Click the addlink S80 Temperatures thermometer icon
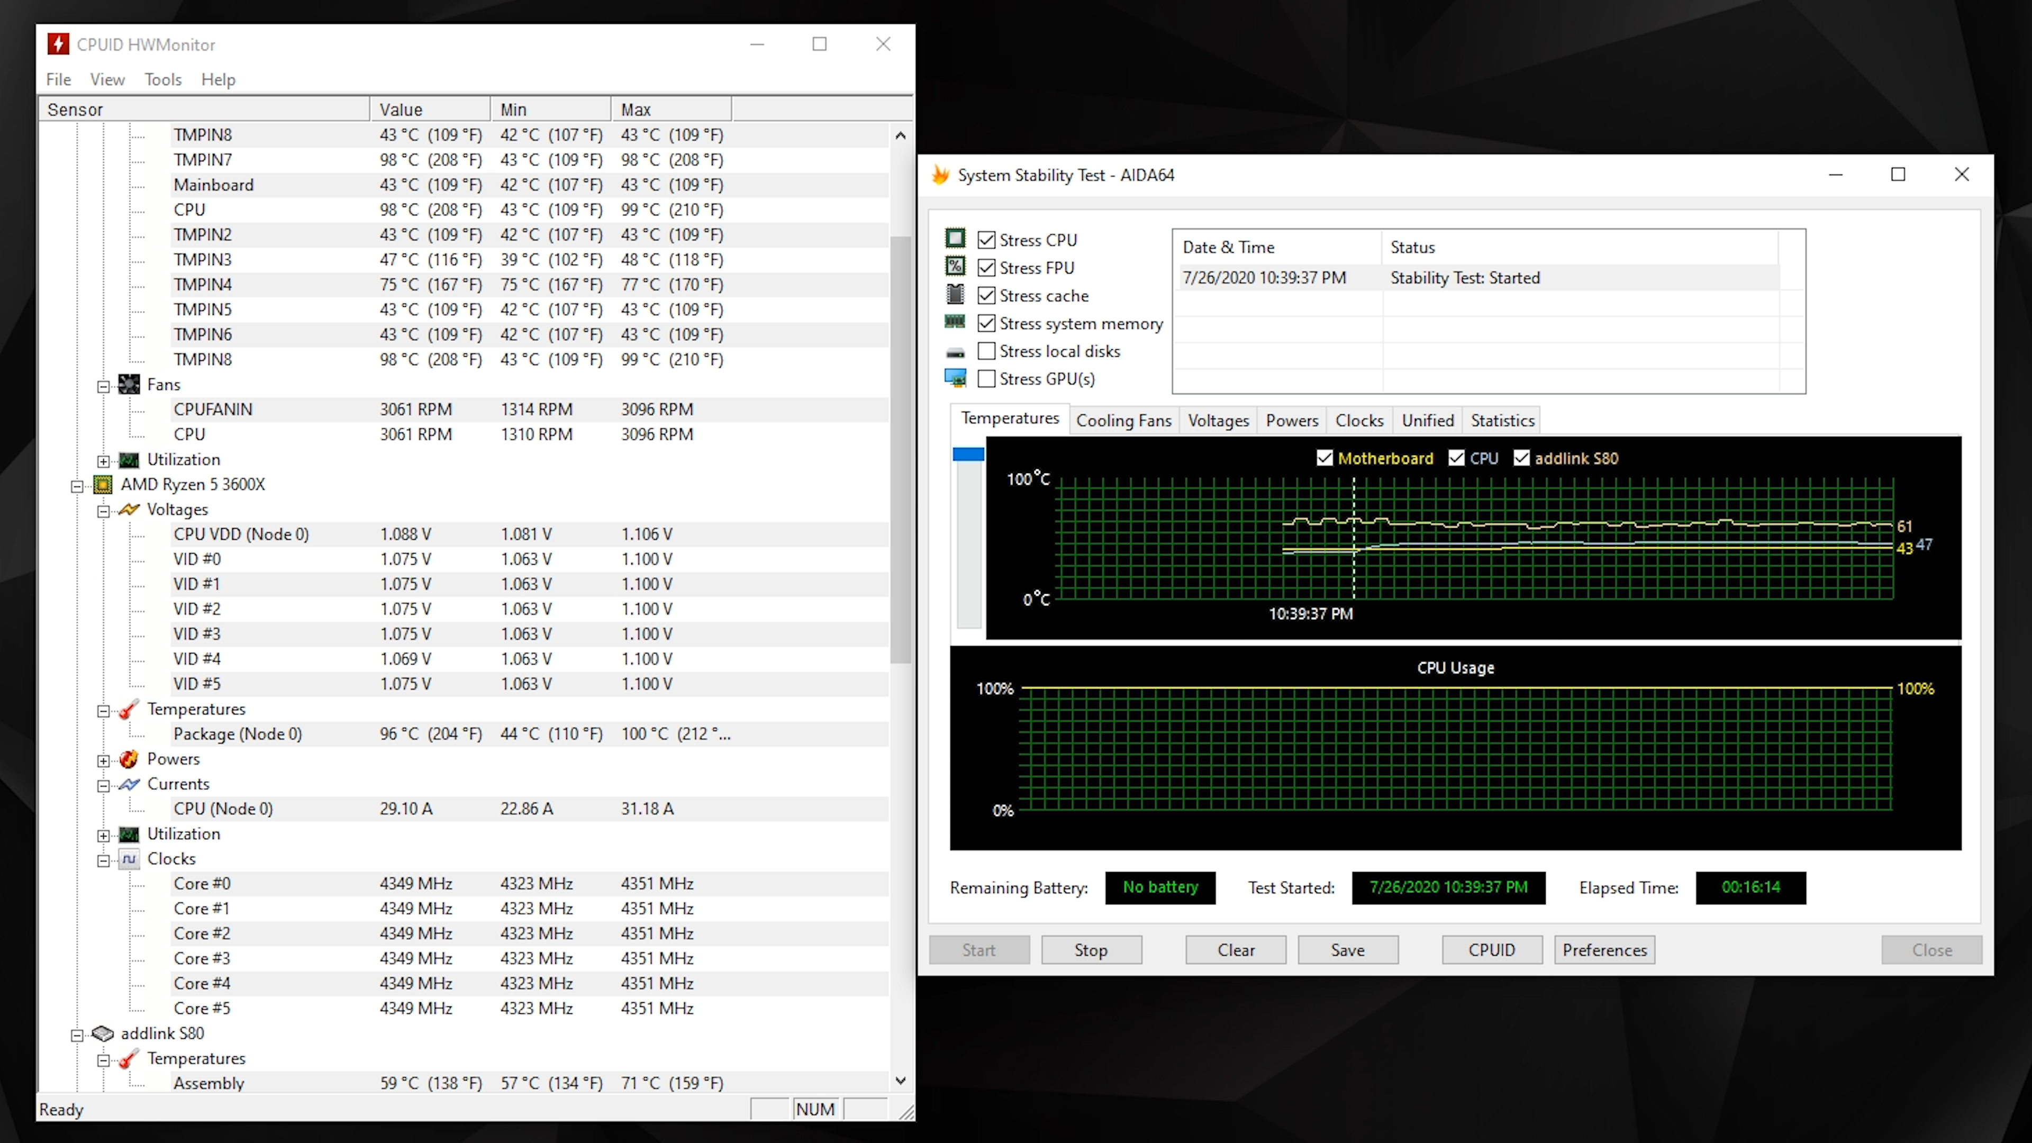 pyautogui.click(x=129, y=1058)
